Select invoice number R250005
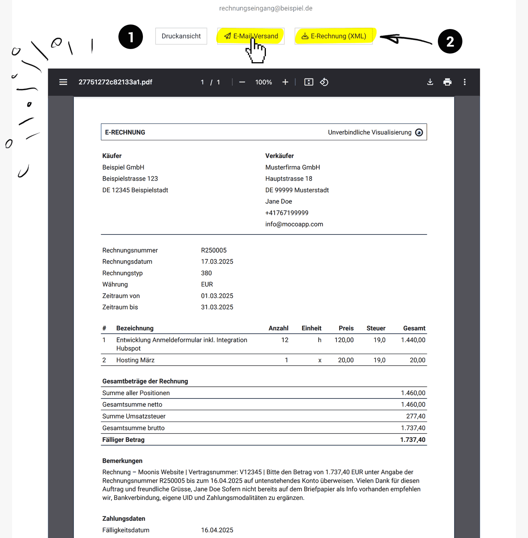 pyautogui.click(x=214, y=250)
